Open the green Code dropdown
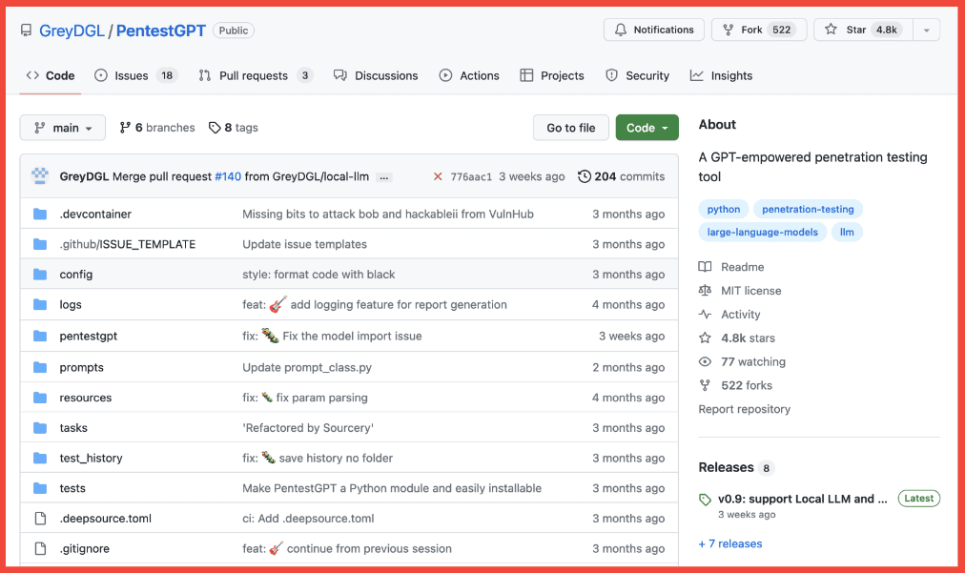This screenshot has height=573, width=965. coord(647,128)
